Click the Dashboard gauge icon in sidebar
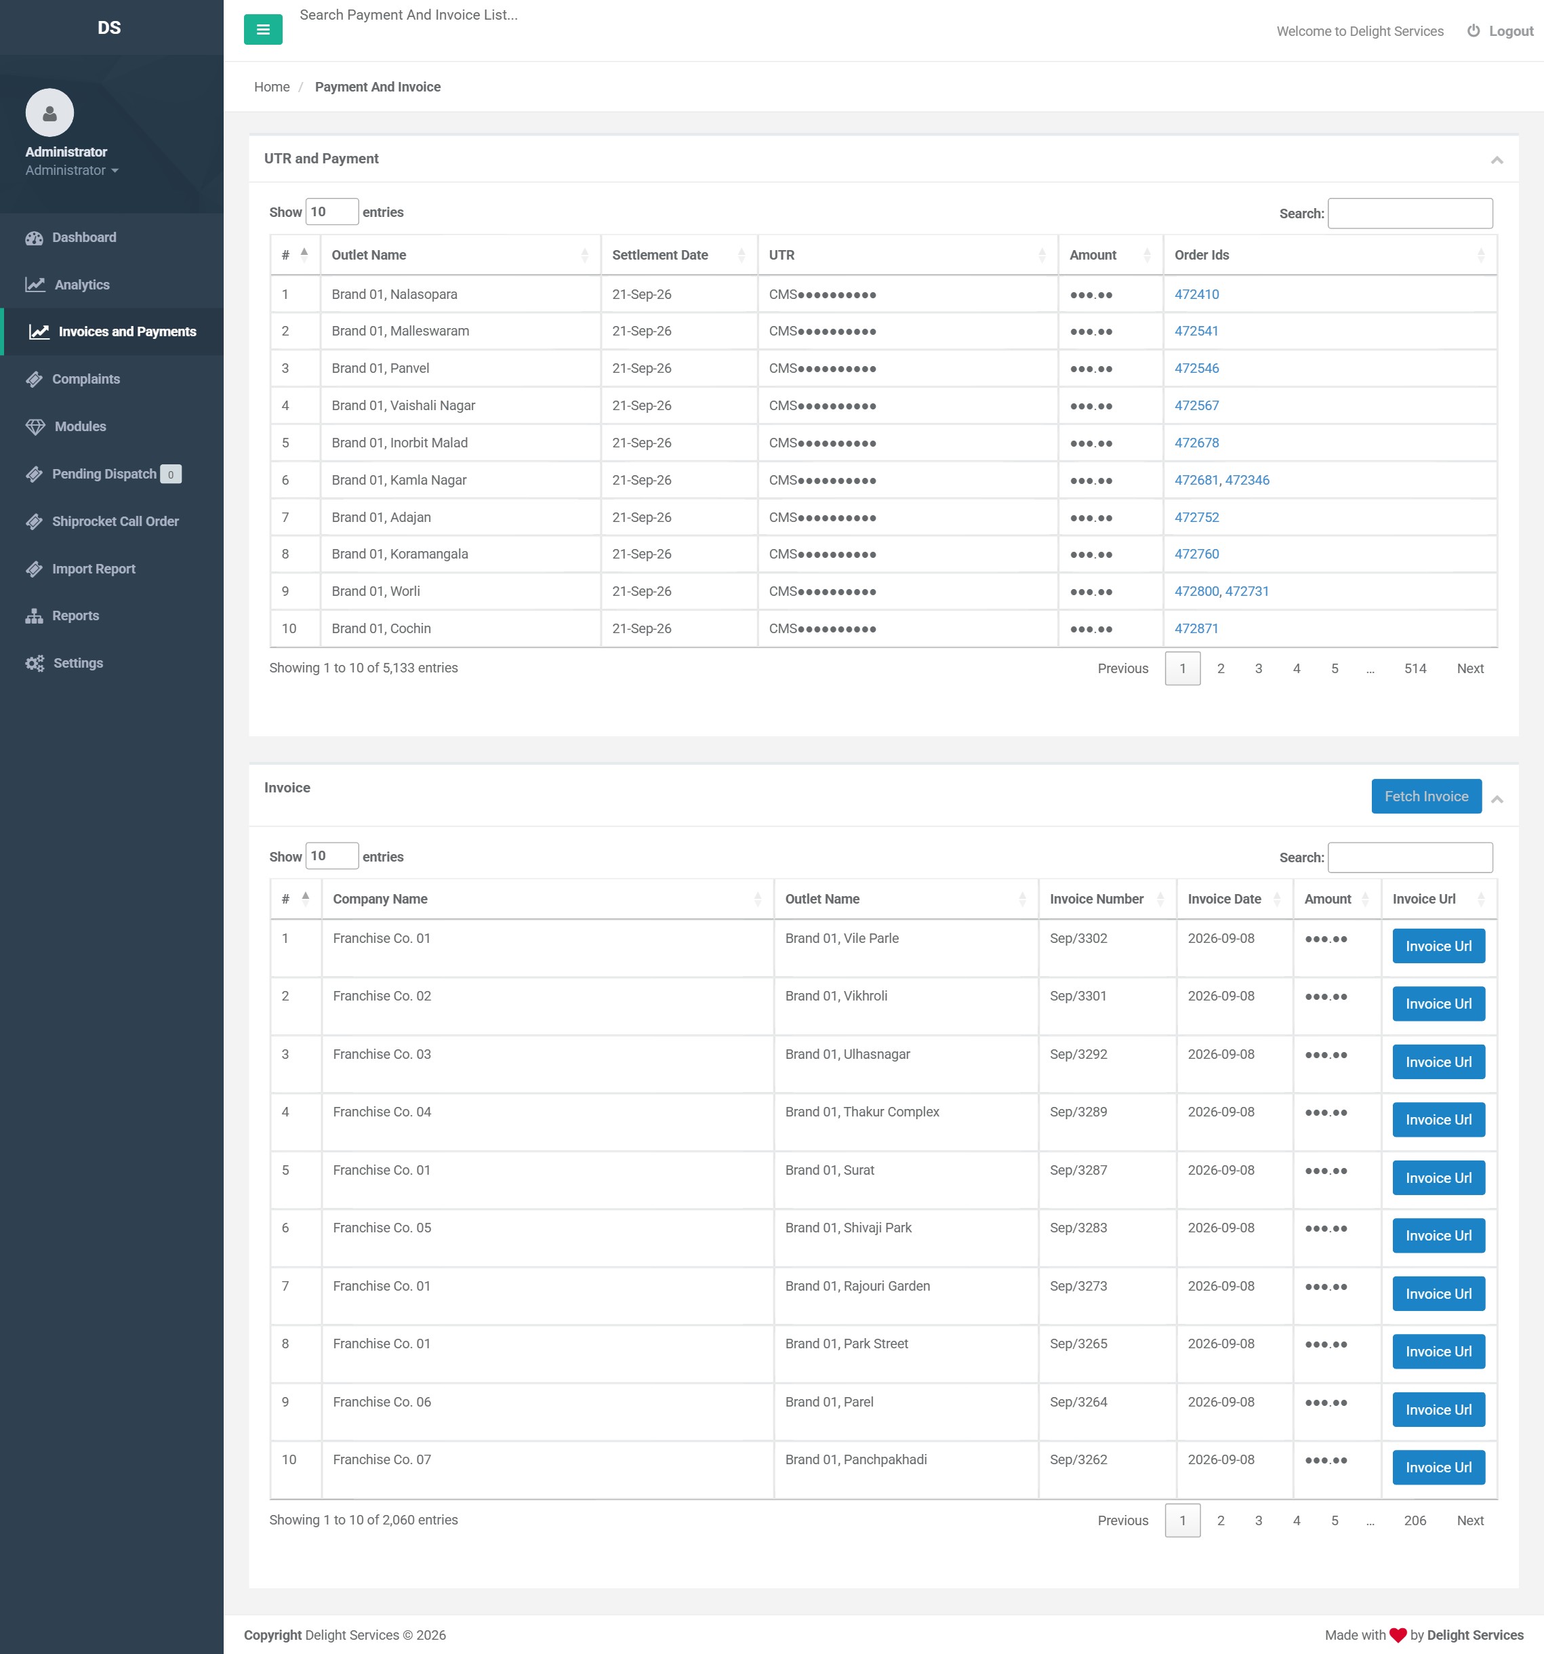The width and height of the screenshot is (1544, 1654). pyautogui.click(x=34, y=238)
